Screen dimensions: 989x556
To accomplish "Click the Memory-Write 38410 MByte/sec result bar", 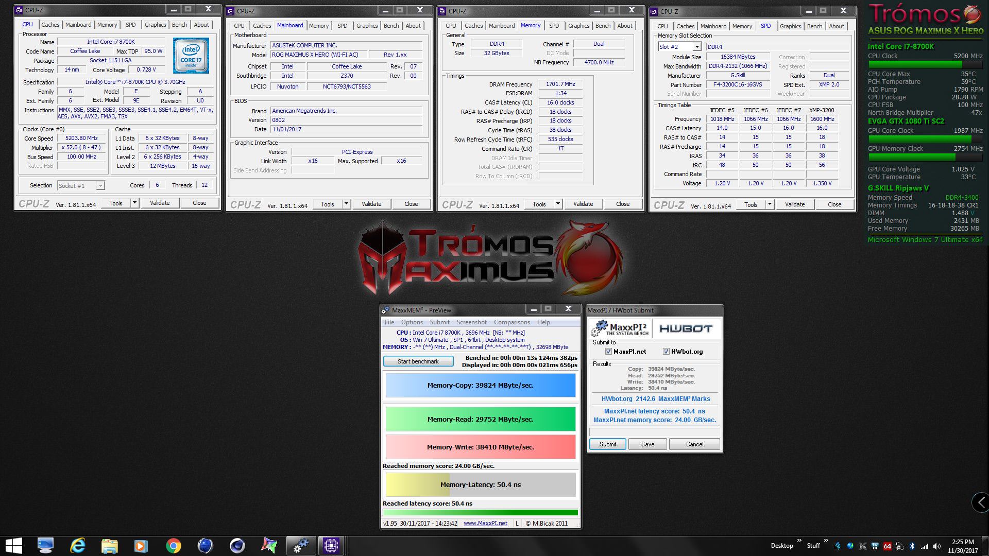I will [481, 447].
